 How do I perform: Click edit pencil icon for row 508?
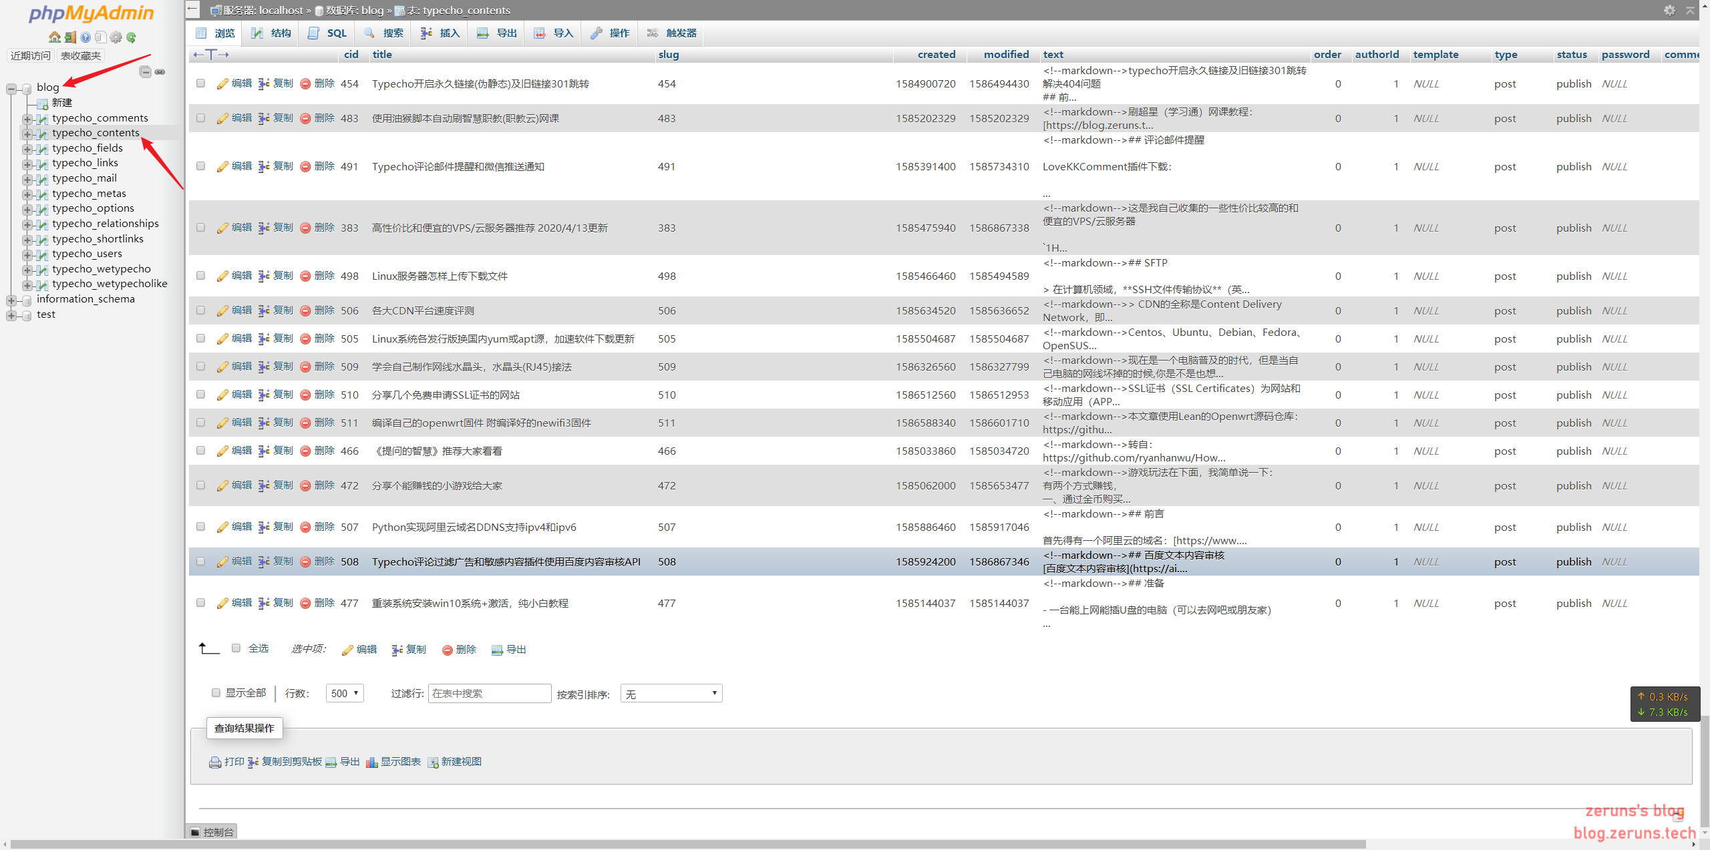point(222,562)
